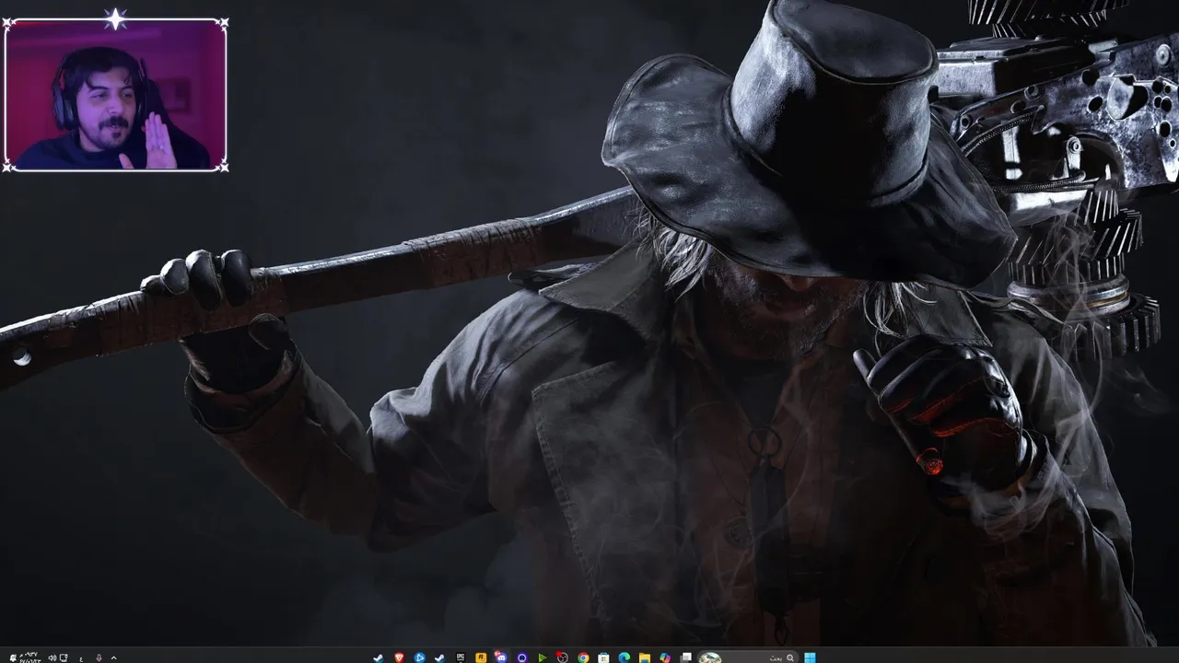Open the Brave browser taskbar icon
The height and width of the screenshot is (663, 1179).
(x=399, y=657)
